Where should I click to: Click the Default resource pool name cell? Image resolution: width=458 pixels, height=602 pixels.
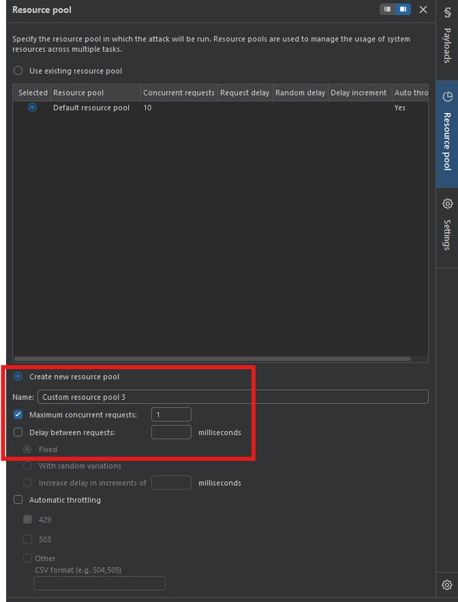pyautogui.click(x=91, y=108)
